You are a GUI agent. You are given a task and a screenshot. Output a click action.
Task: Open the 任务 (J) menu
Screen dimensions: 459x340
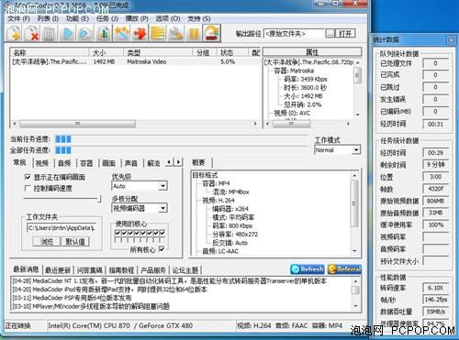[107, 18]
